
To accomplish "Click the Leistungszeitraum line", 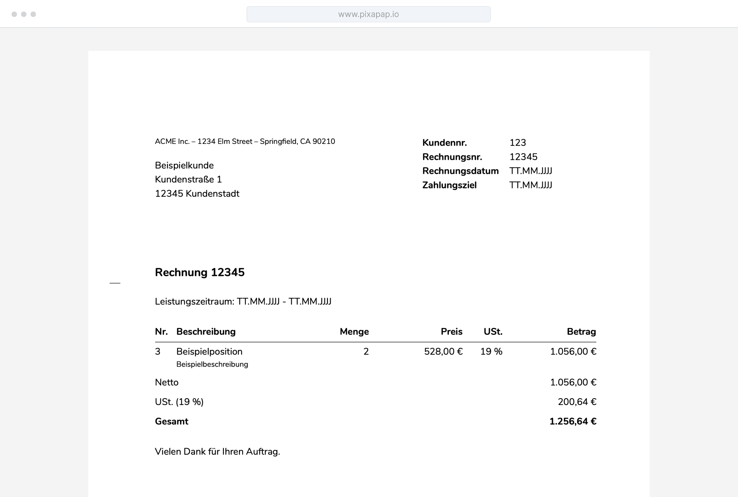I will 243,301.
